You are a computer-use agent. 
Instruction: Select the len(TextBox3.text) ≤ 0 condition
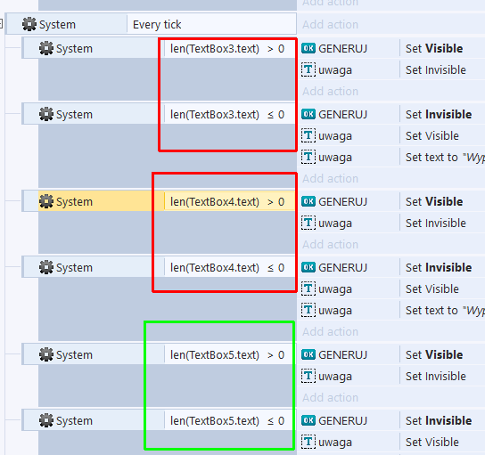[x=229, y=115]
